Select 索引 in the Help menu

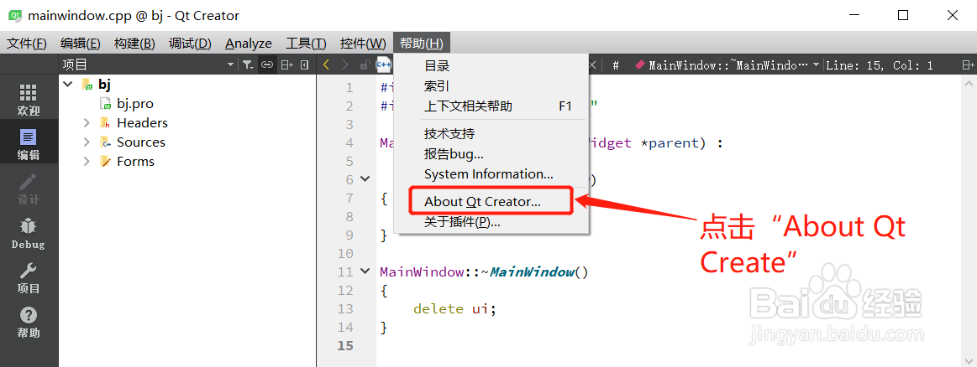pos(491,85)
